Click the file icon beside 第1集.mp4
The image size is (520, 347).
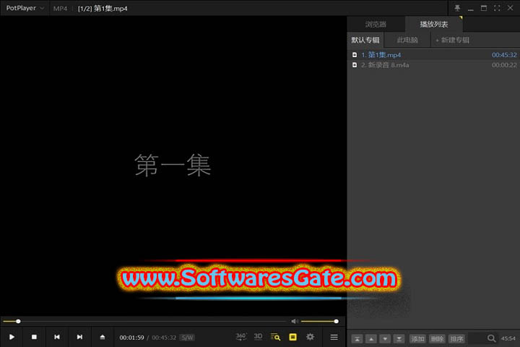pyautogui.click(x=355, y=55)
